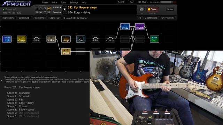Step the scene number stepper arrows
Image resolution: width=223 pixels, height=125 pixels.
pos(65,12)
